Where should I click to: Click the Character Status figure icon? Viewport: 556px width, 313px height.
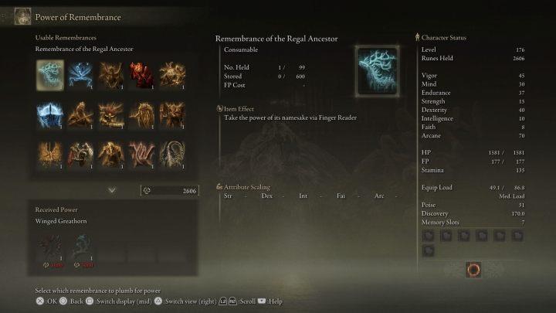(x=417, y=37)
